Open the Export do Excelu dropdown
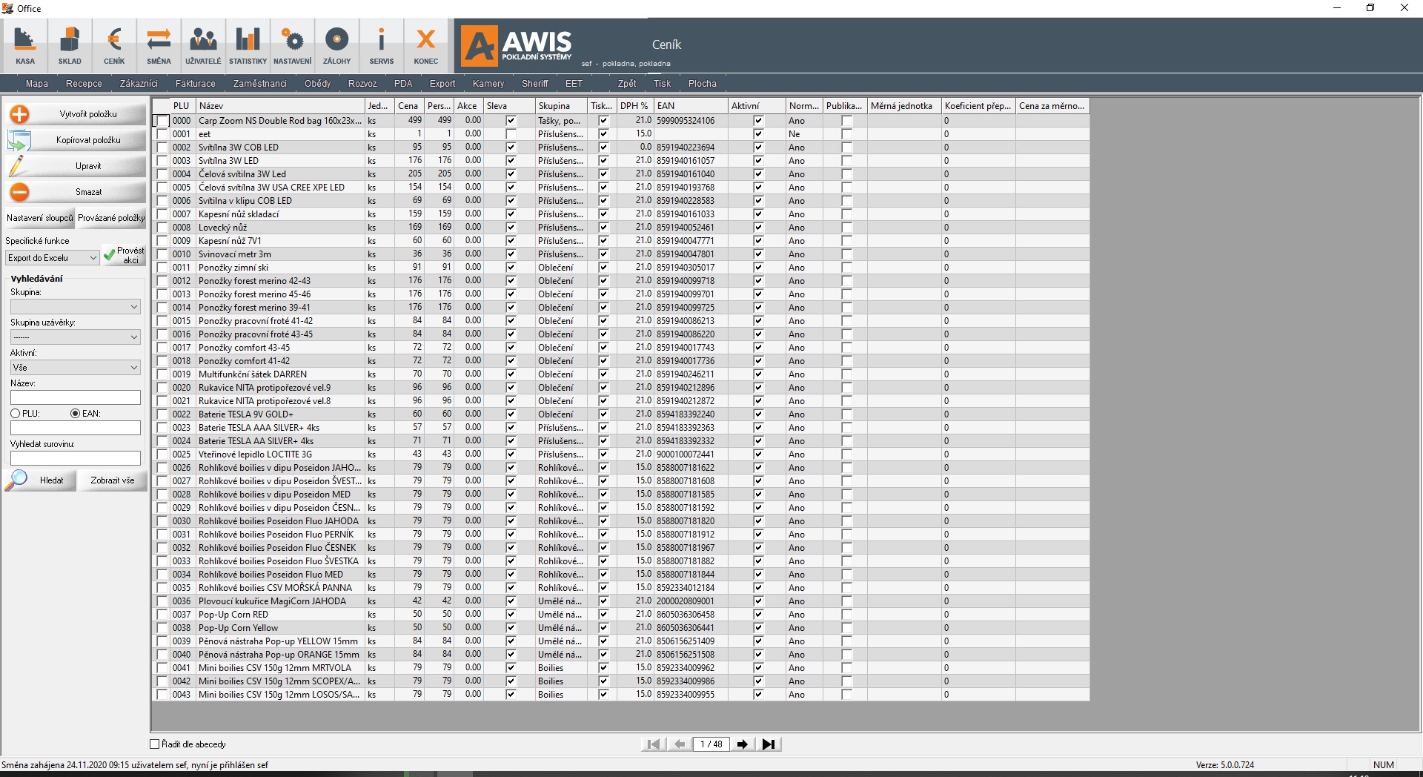 [52, 258]
